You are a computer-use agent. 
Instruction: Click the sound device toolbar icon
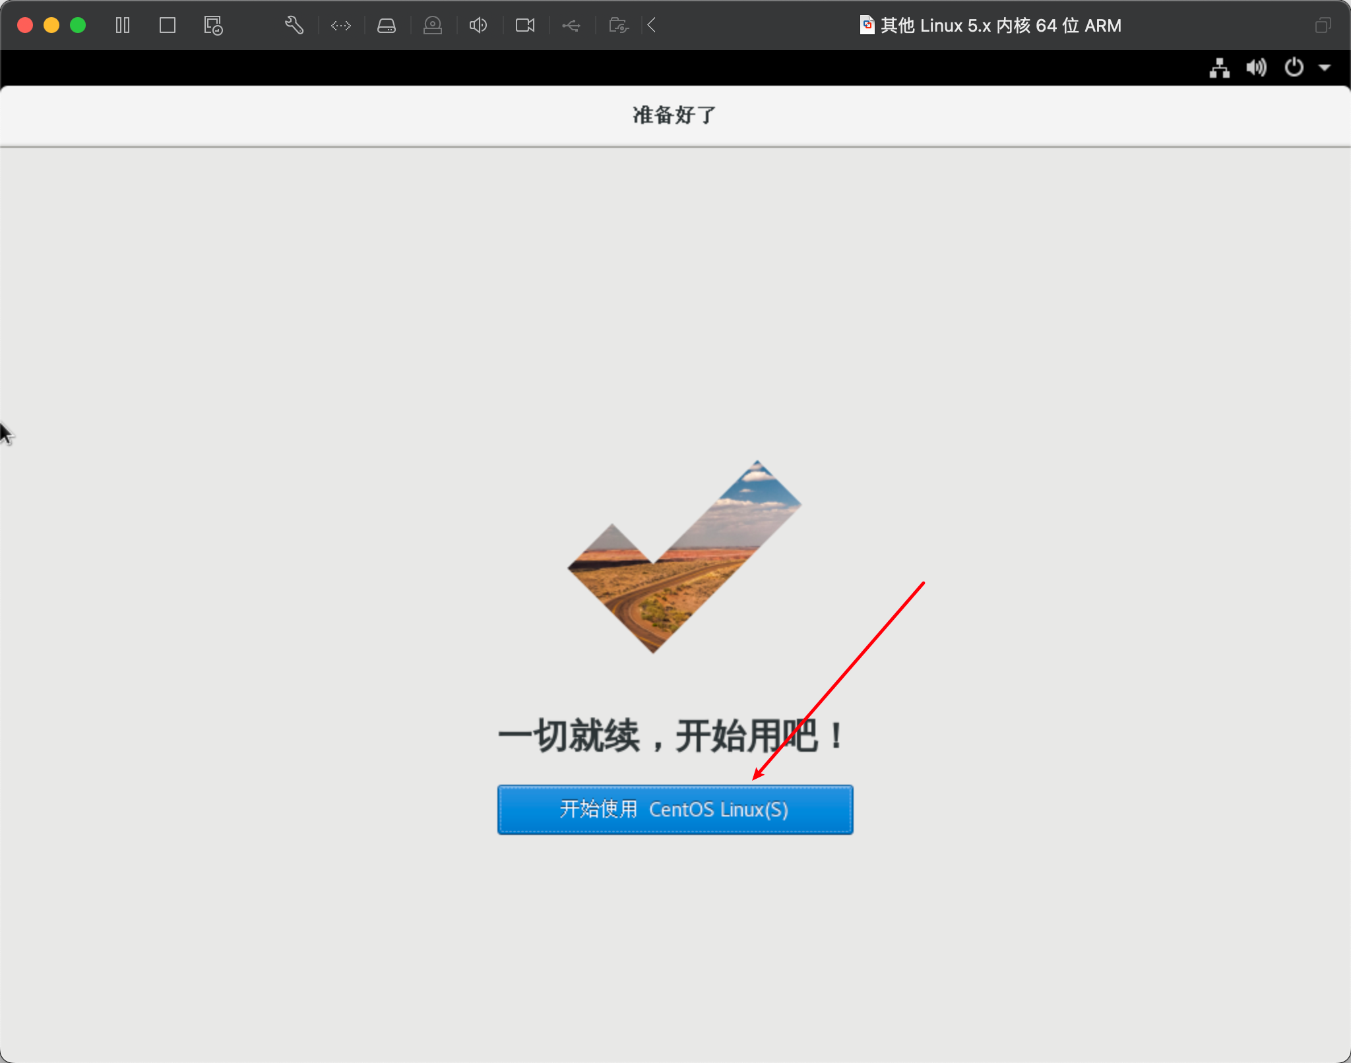click(478, 26)
